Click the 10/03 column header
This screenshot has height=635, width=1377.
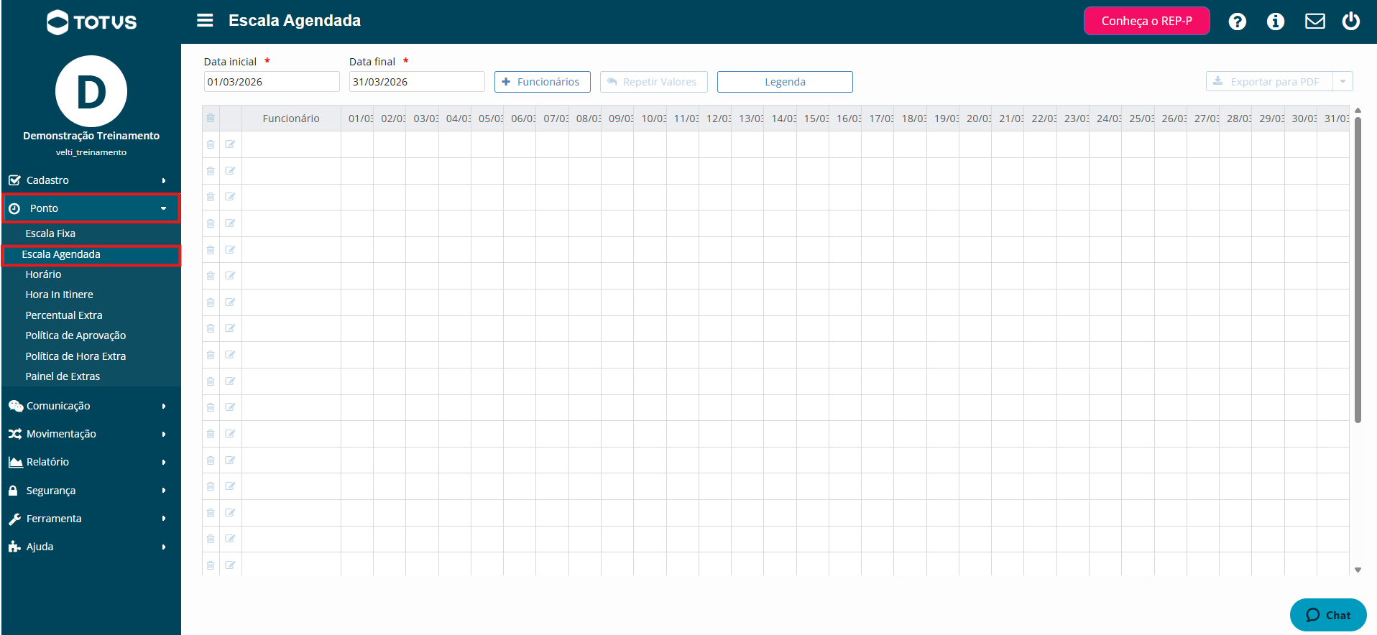pyautogui.click(x=650, y=119)
